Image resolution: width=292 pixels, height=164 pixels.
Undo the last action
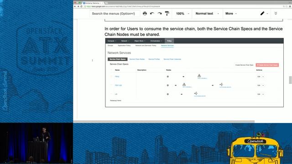[x=152, y=13]
